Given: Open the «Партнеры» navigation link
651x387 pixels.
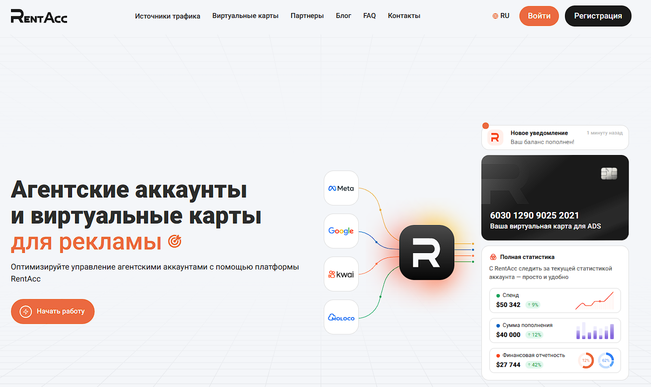Looking at the screenshot, I should (307, 16).
